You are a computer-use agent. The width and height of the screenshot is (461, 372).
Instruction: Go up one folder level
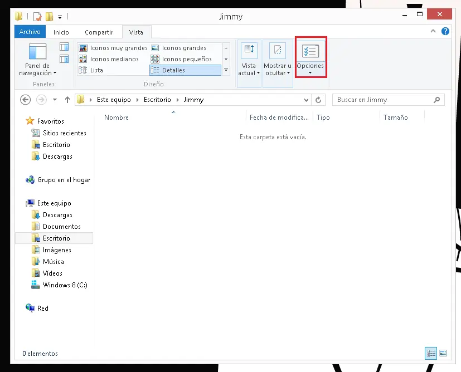67,100
